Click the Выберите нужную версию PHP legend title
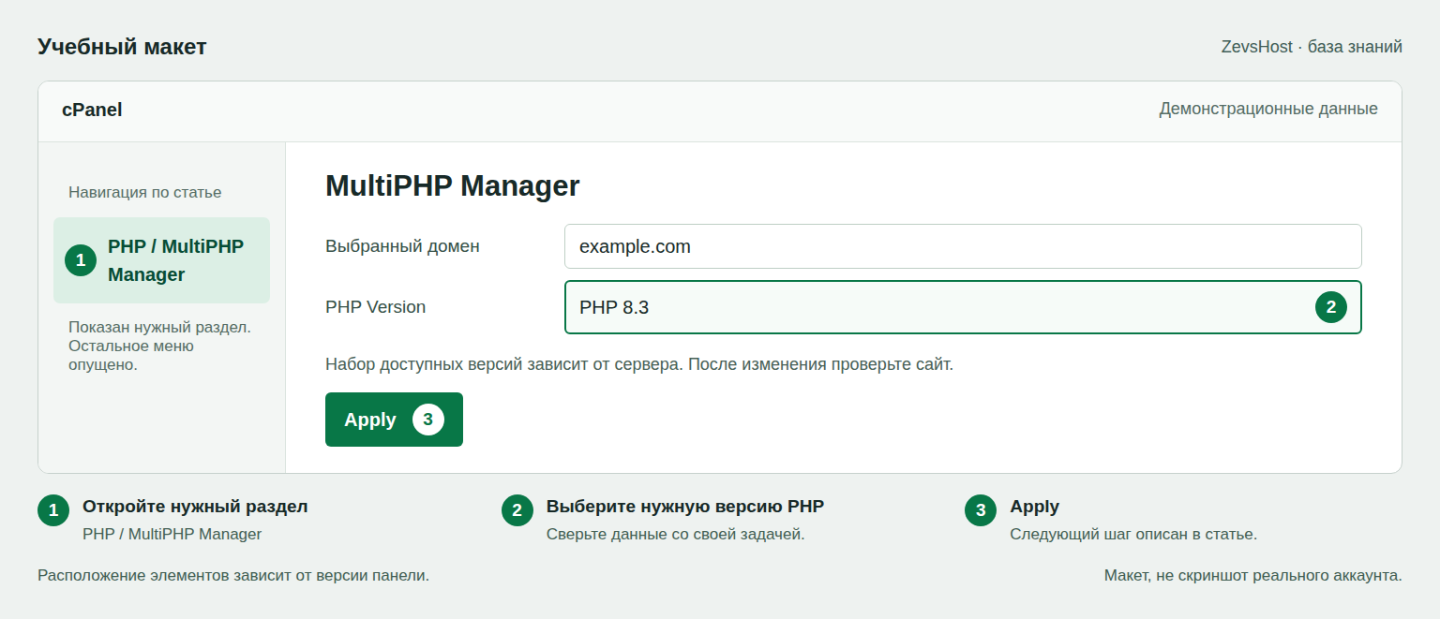 point(685,507)
